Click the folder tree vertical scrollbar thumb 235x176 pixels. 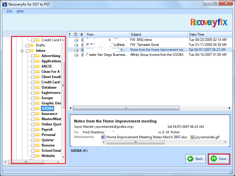(63, 85)
